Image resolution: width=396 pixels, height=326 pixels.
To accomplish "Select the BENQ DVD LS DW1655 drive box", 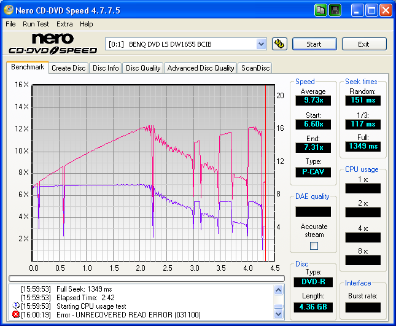I will [x=185, y=44].
